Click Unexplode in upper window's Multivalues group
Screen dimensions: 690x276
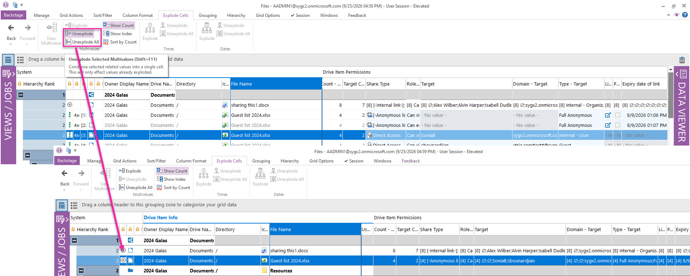79,34
